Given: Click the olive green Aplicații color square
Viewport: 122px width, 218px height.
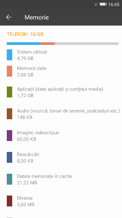Looking at the screenshot, I should click(9, 92).
